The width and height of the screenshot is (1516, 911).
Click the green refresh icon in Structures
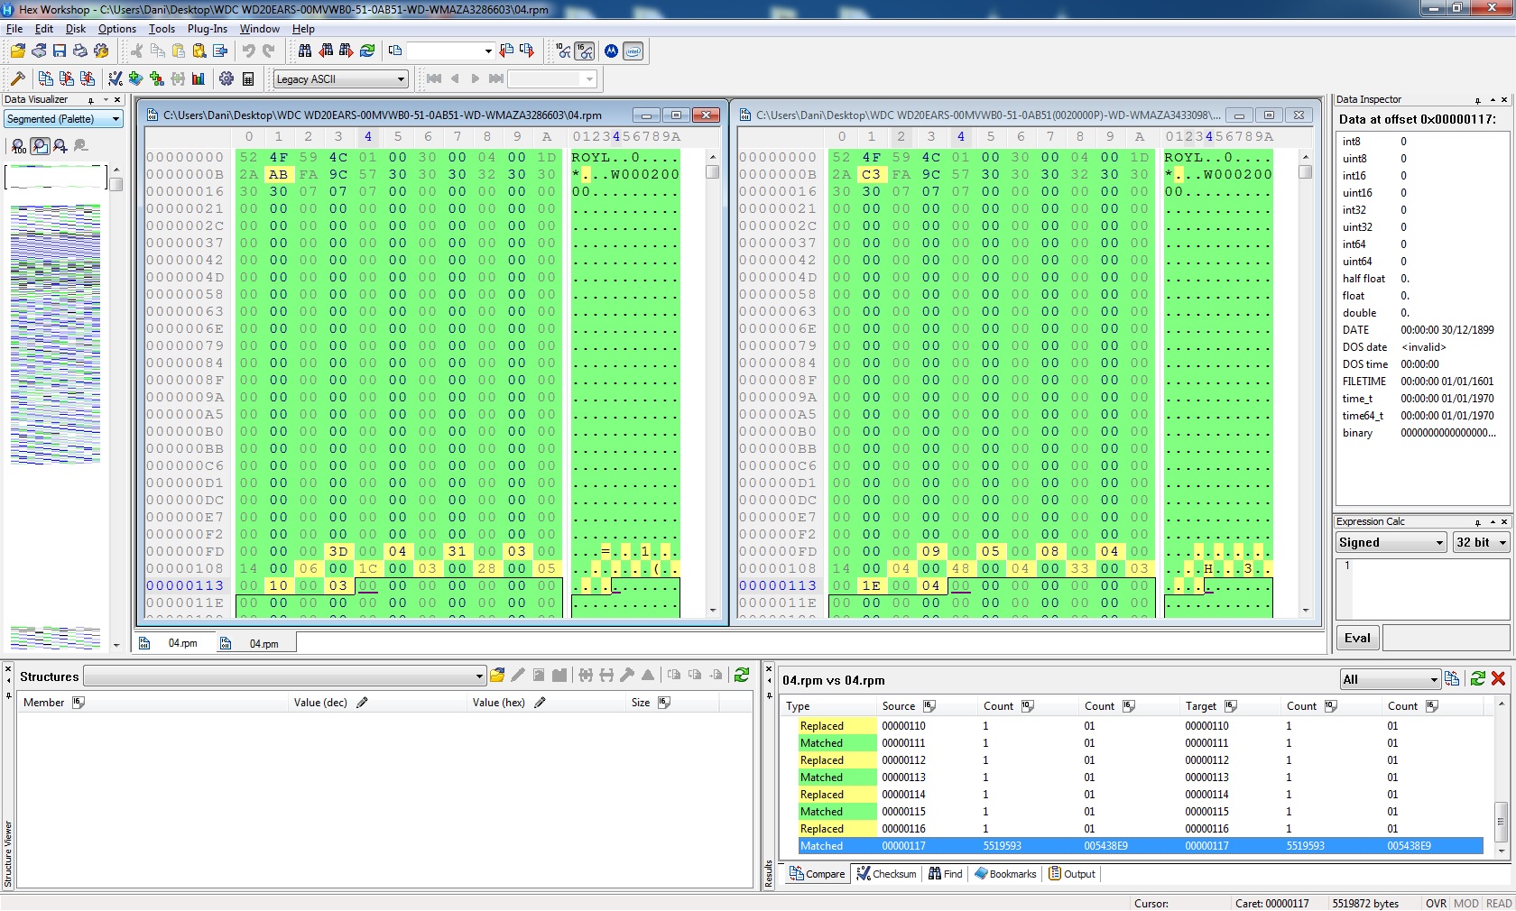742,676
